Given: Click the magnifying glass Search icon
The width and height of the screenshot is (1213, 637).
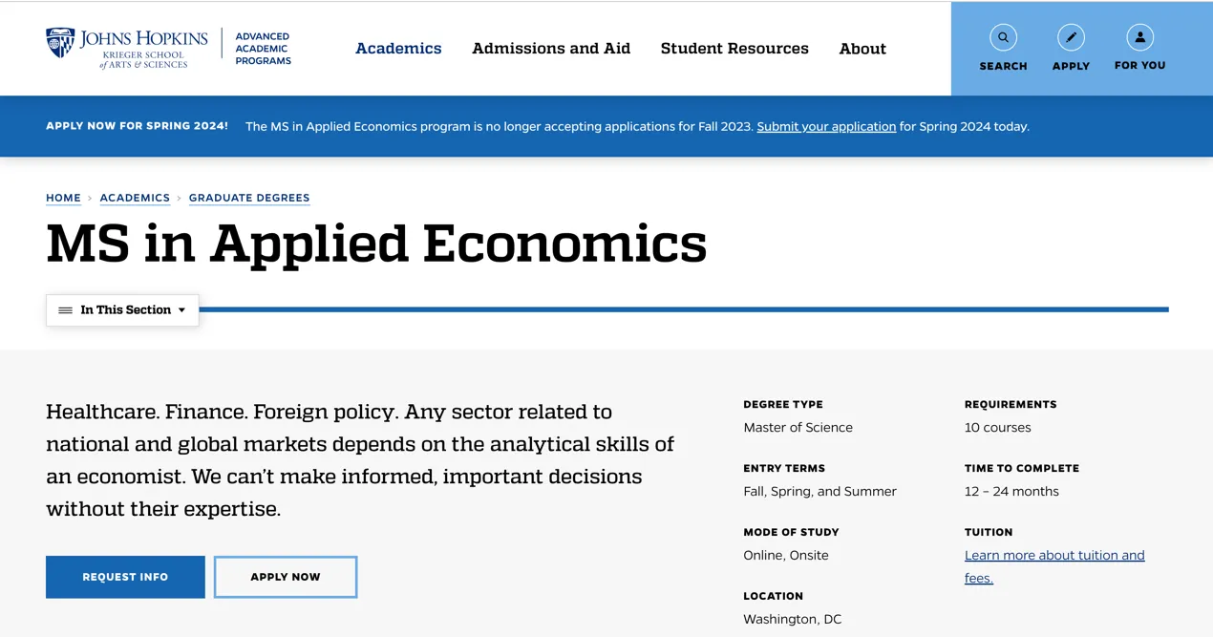Looking at the screenshot, I should (x=1003, y=38).
